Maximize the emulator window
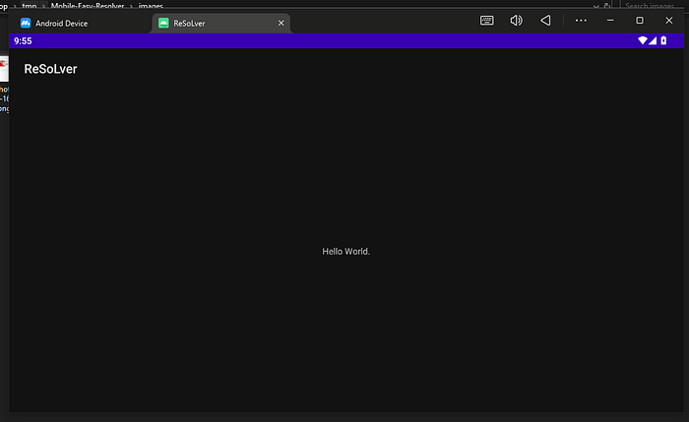 pos(640,21)
